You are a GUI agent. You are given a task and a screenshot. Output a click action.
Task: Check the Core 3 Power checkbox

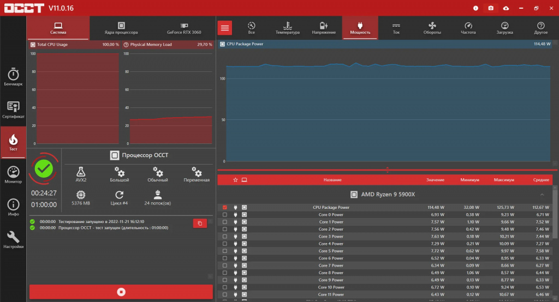(224, 237)
